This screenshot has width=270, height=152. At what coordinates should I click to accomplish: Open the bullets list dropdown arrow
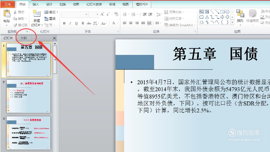click(129, 15)
